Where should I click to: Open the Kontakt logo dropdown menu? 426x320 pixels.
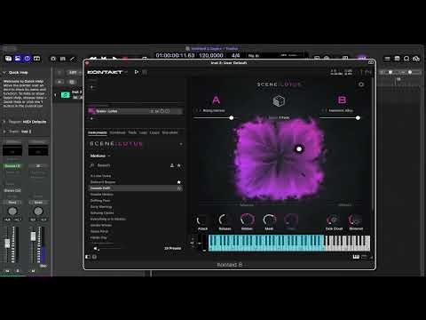(x=107, y=72)
